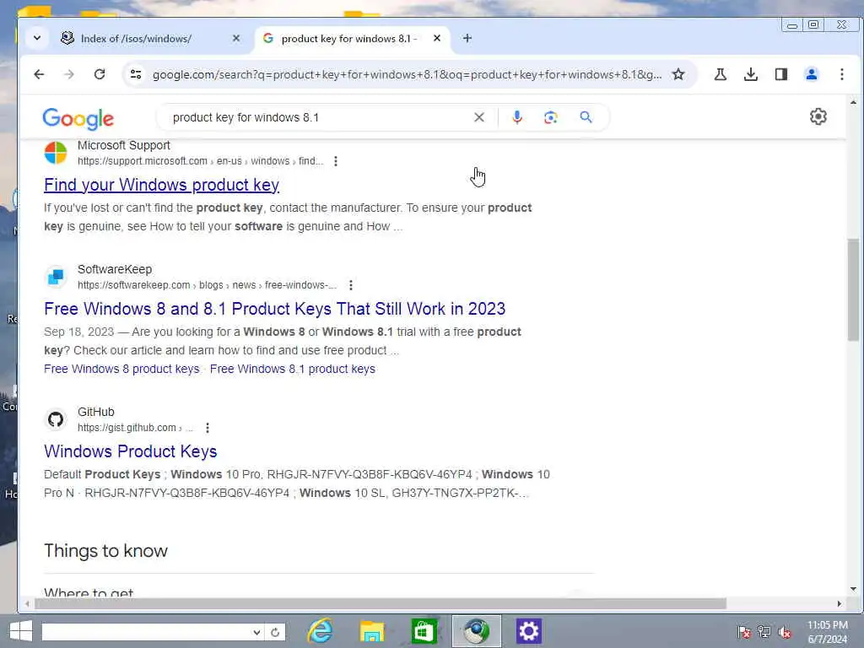Open Windows Store from the taskbar

[424, 631]
